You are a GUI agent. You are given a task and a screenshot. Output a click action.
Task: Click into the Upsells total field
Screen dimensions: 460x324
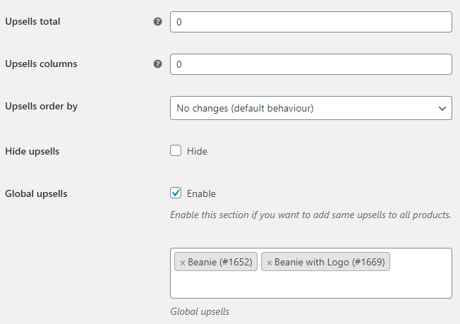point(311,22)
